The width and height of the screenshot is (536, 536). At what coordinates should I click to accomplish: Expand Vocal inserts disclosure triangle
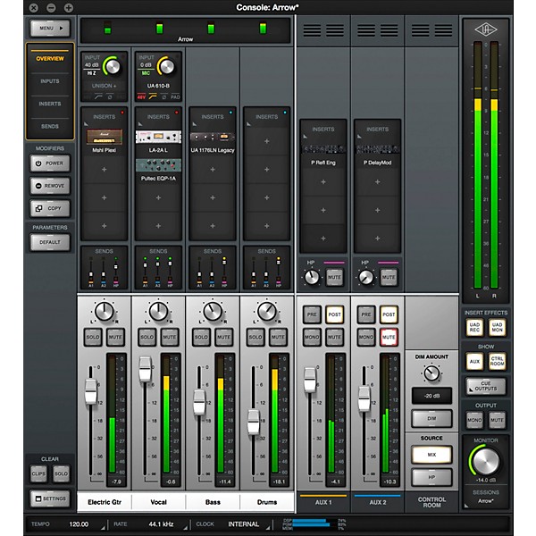click(x=140, y=124)
